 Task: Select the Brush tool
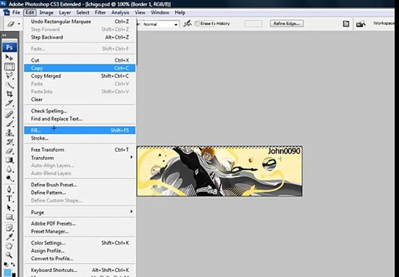[x=9, y=124]
